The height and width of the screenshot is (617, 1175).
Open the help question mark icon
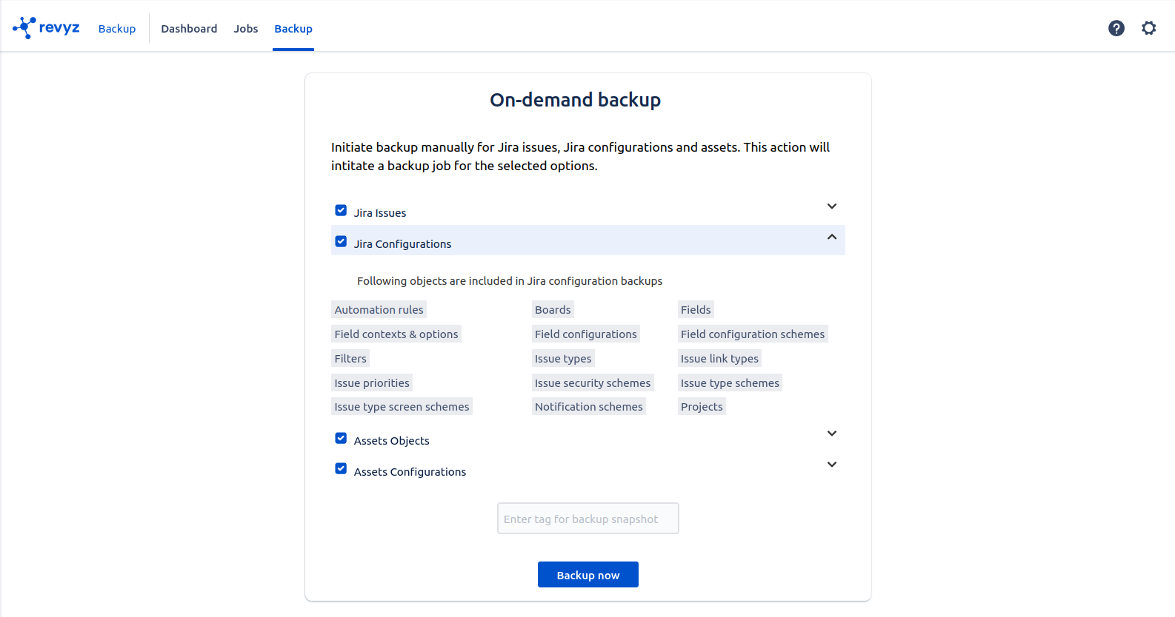pyautogui.click(x=1116, y=28)
